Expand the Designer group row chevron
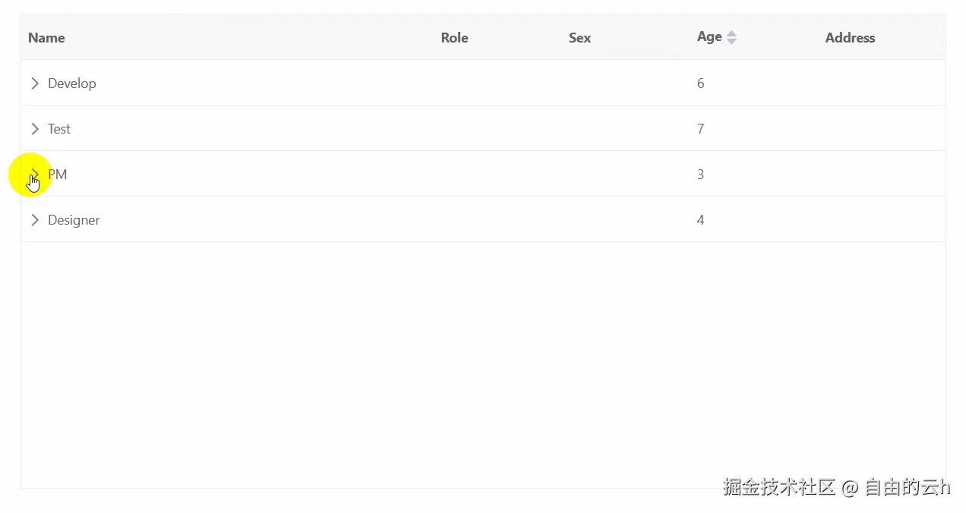This screenshot has height=513, width=966. pos(35,220)
